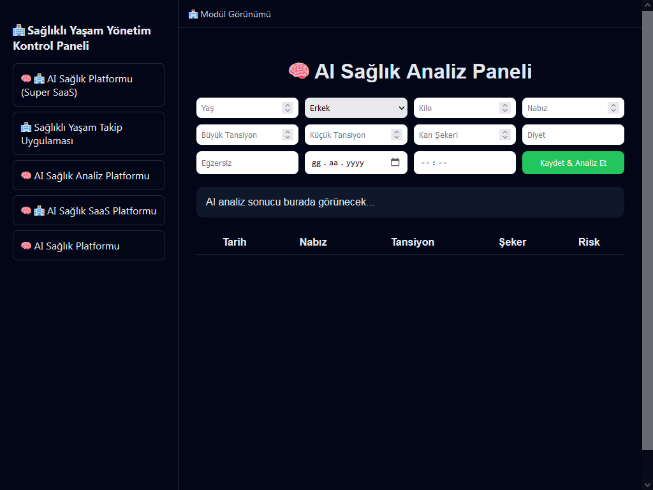Click the time input field
The image size is (653, 490).
pyautogui.click(x=464, y=163)
